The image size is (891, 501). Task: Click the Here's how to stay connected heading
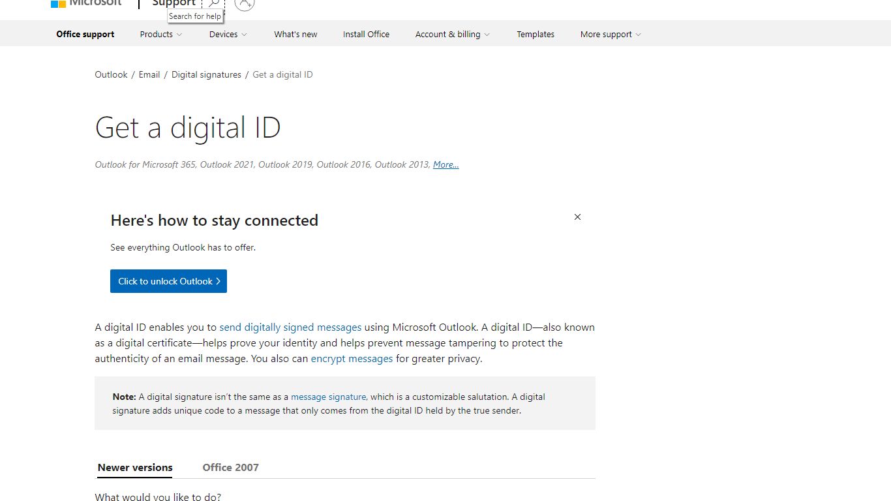[215, 220]
